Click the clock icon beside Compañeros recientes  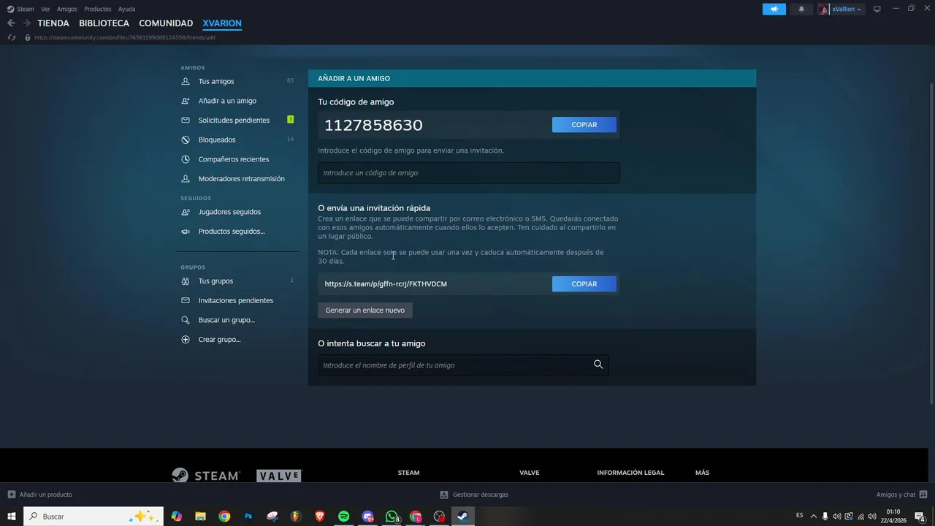[x=186, y=159]
